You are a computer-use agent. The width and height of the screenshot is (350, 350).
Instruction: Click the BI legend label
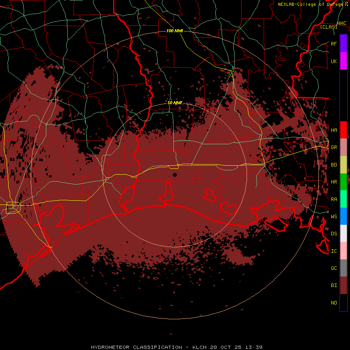(334, 285)
